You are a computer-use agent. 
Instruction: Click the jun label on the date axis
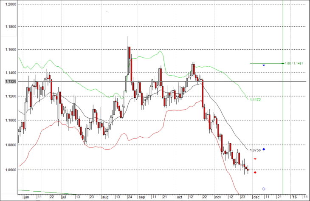point(26,197)
